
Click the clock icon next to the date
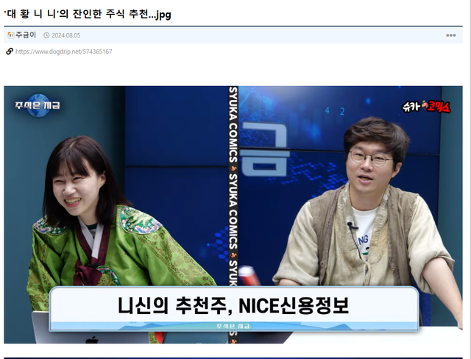coord(46,35)
